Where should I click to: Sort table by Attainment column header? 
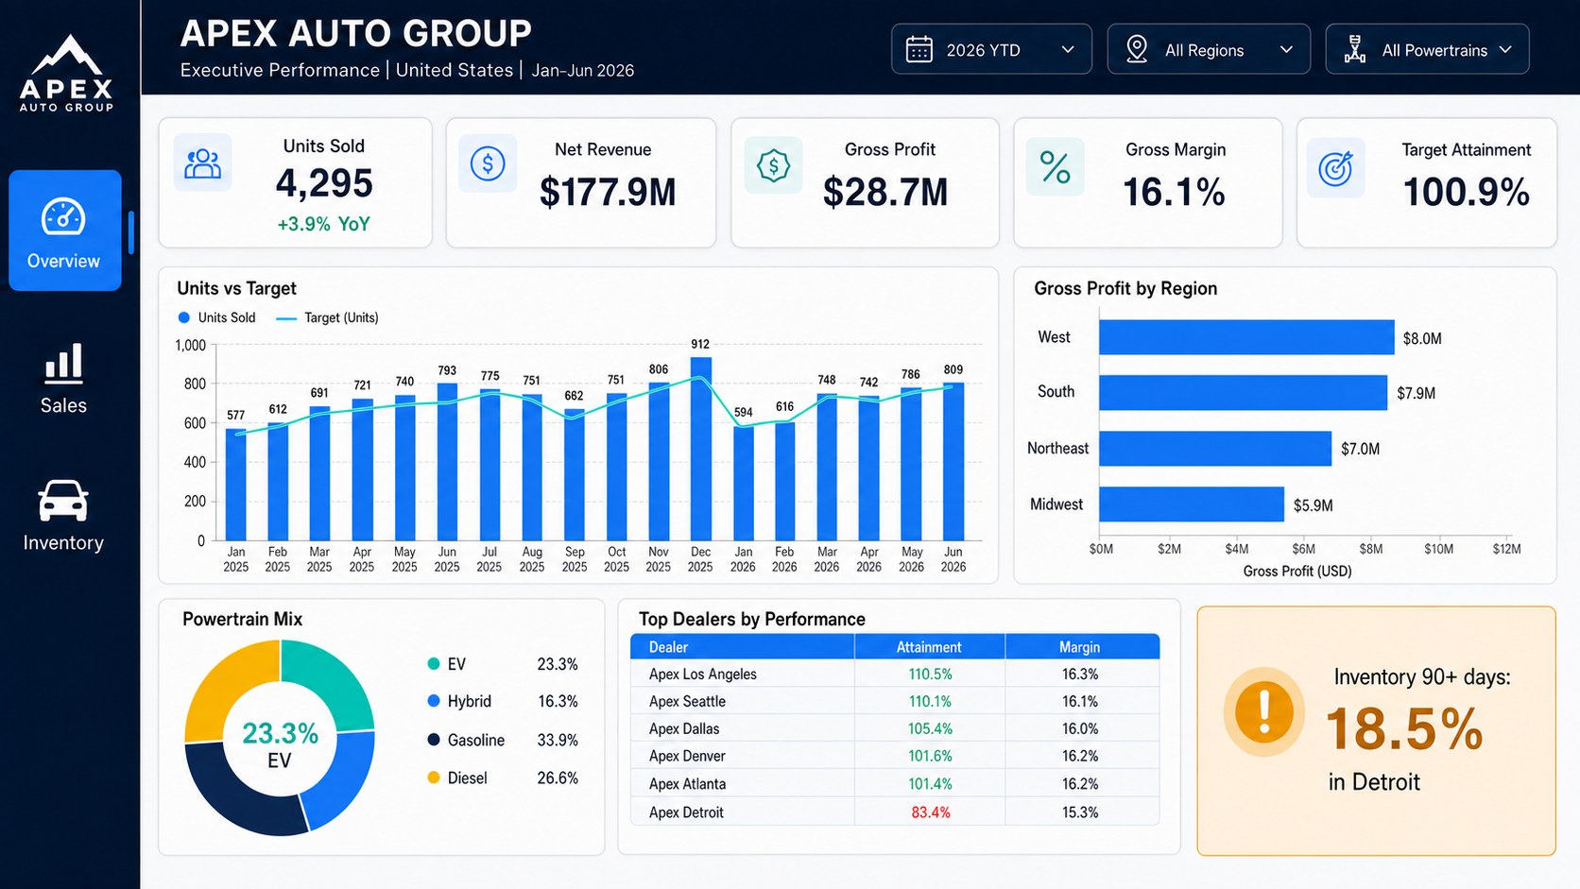click(x=929, y=647)
